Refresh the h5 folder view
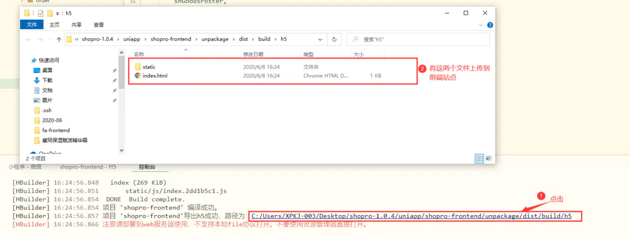630x238 pixels. (334, 39)
